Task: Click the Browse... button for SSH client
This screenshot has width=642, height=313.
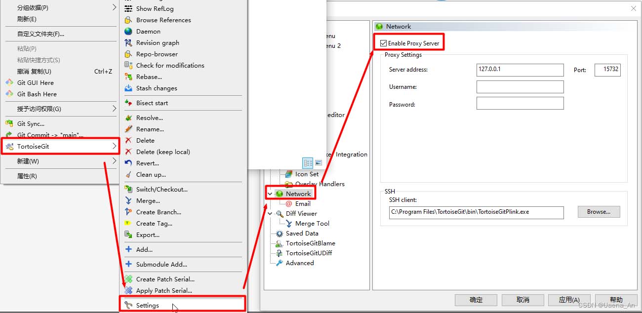Action: (599, 212)
